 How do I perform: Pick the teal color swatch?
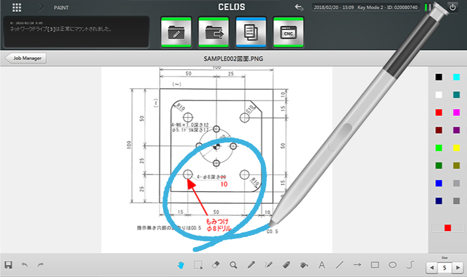(456, 95)
